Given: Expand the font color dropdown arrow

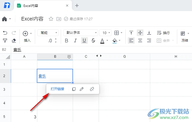Looking at the screenshot, I should click(x=107, y=40).
